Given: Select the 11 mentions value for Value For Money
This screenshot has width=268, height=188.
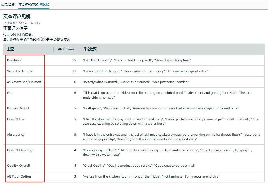Looking at the screenshot, I should pos(74,71).
